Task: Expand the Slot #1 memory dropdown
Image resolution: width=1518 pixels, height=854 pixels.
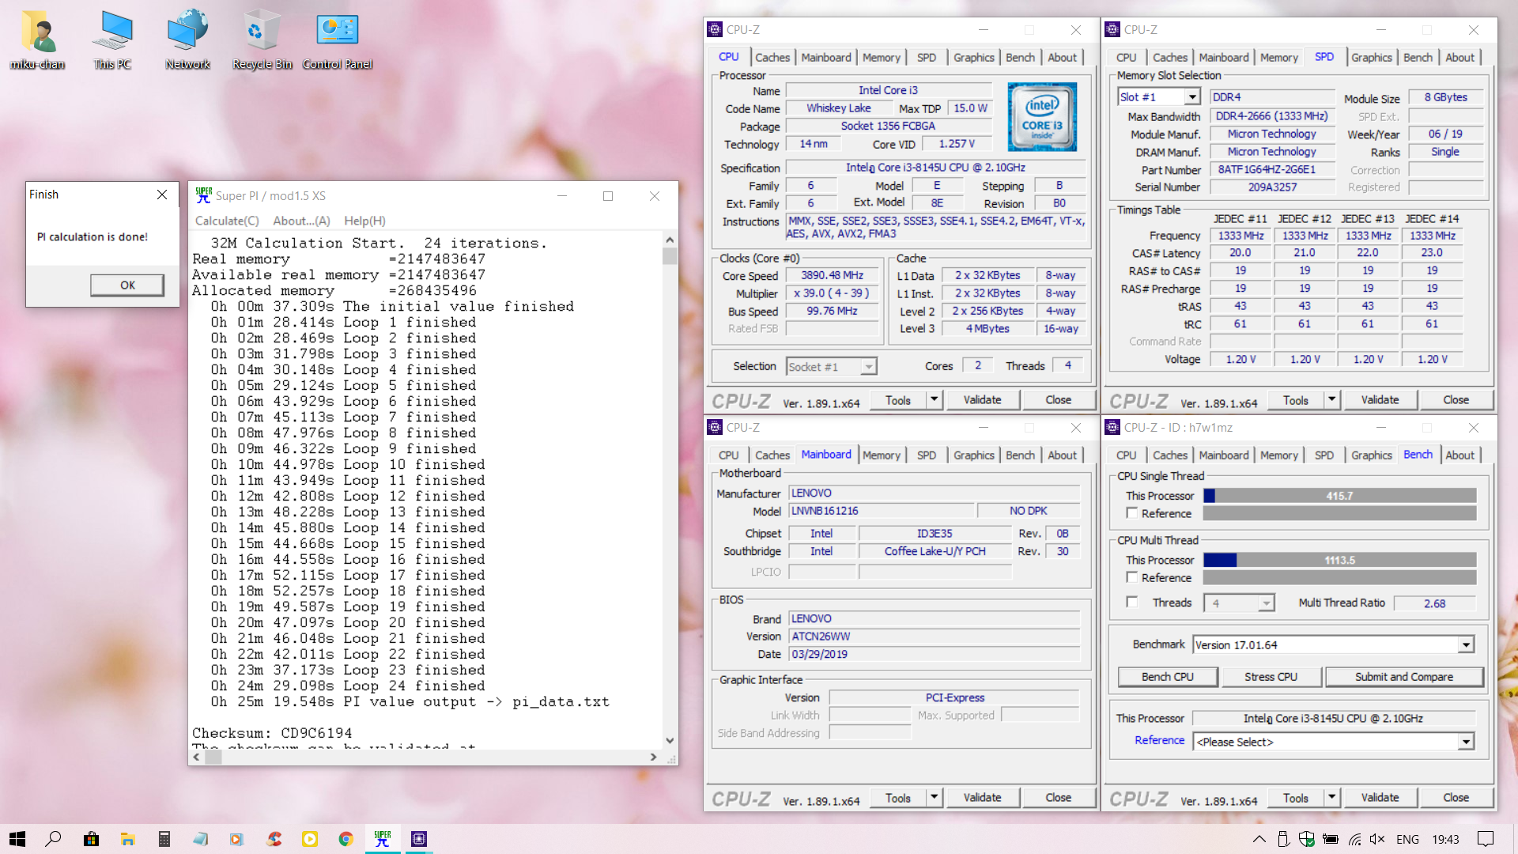Action: [1191, 97]
